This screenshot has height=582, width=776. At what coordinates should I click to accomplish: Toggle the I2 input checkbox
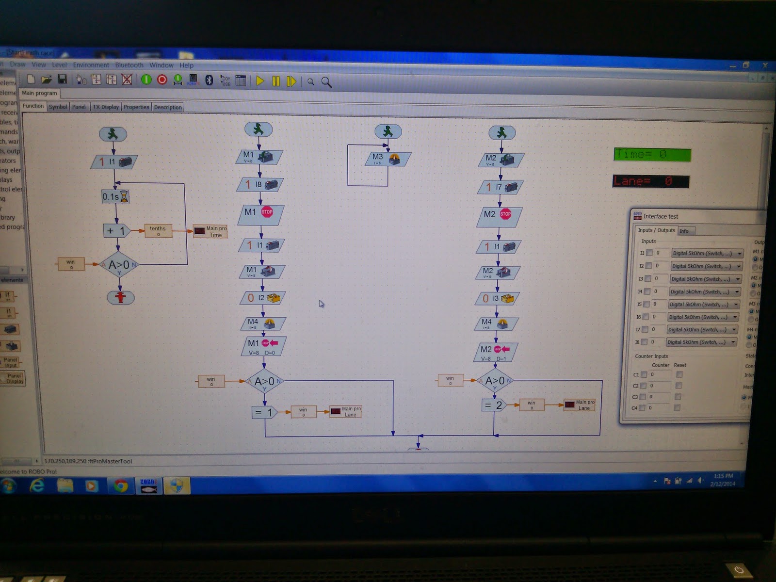click(x=648, y=266)
